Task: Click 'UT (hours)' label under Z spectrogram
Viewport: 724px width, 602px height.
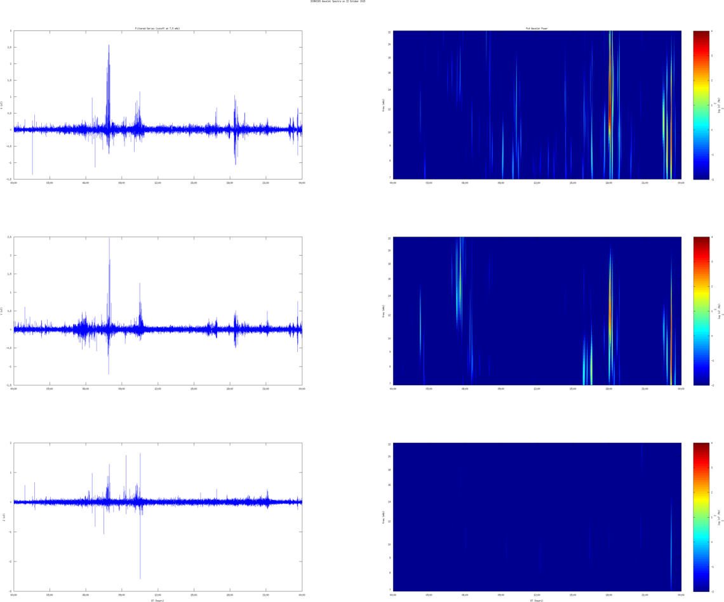Action: click(x=537, y=600)
